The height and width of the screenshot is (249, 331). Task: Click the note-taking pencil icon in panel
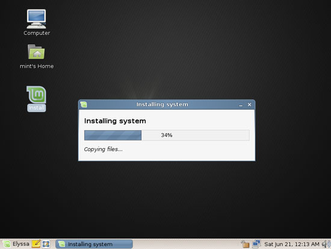tap(36, 244)
